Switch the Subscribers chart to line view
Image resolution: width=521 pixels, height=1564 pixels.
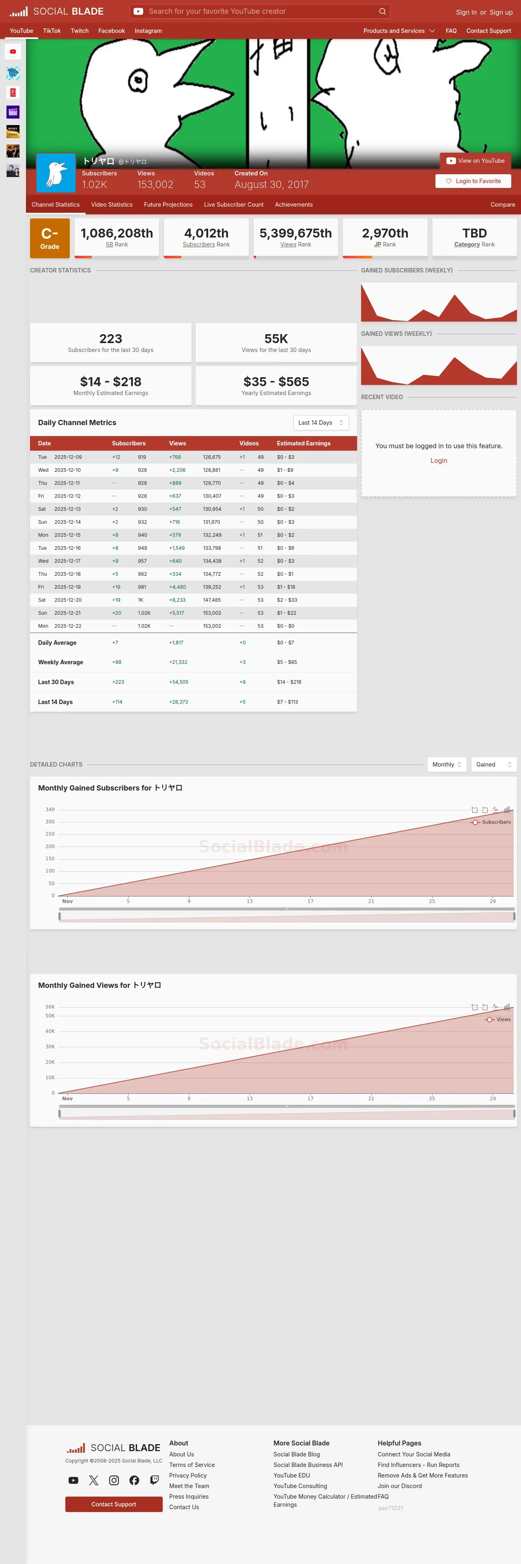(495, 809)
